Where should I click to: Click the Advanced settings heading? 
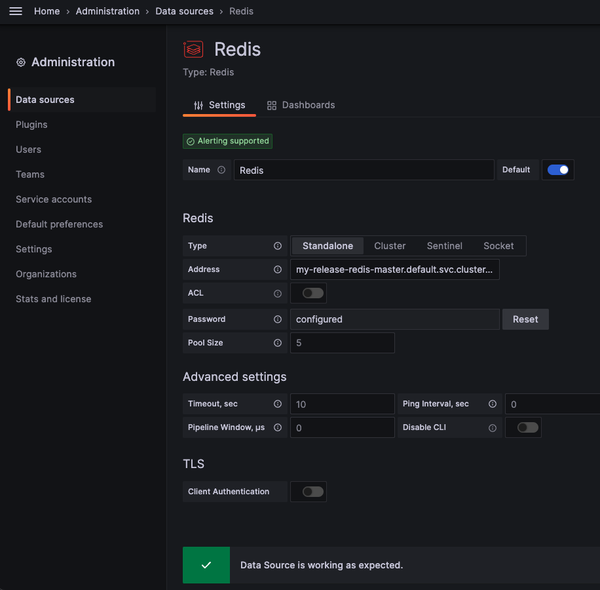coord(234,377)
